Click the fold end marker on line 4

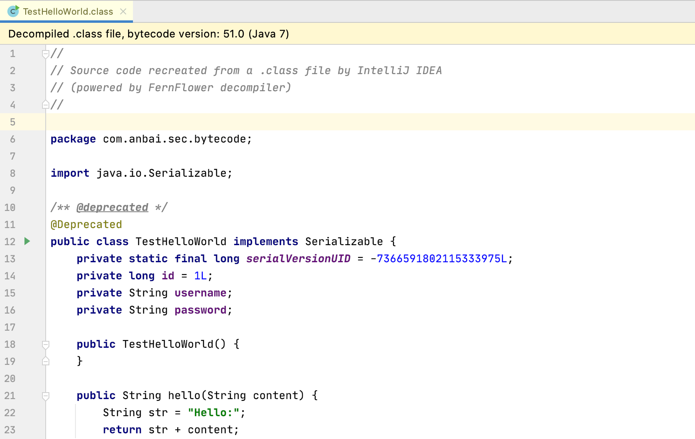coord(46,105)
